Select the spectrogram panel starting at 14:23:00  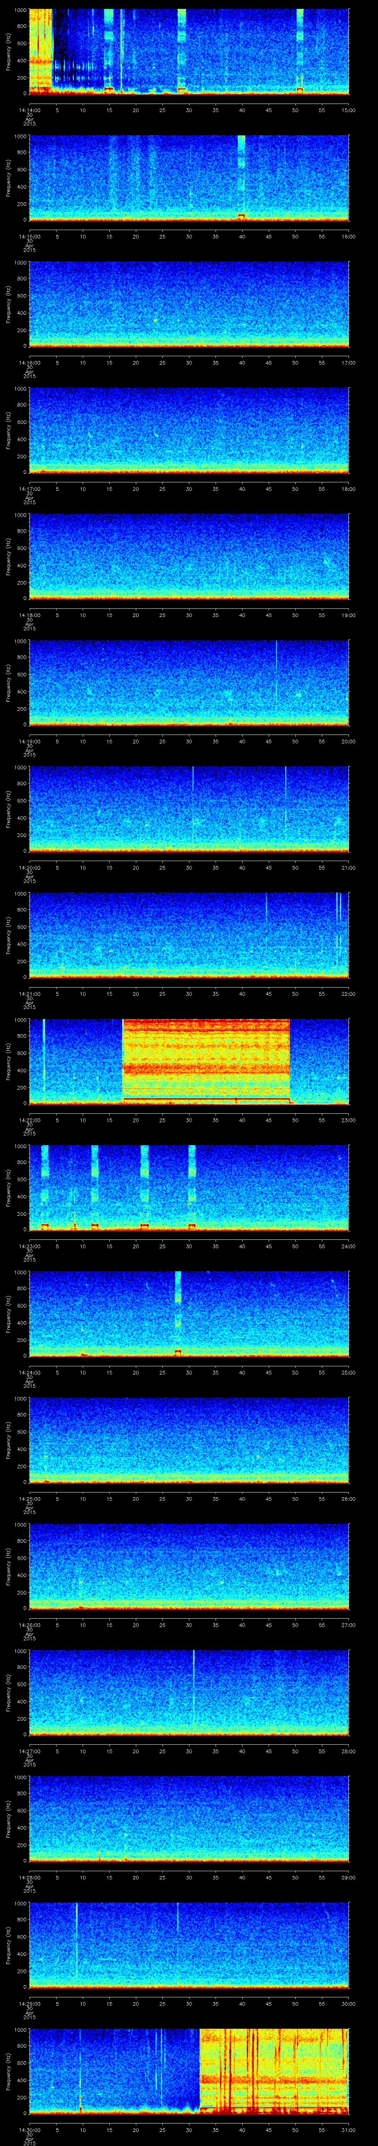pyautogui.click(x=189, y=1188)
